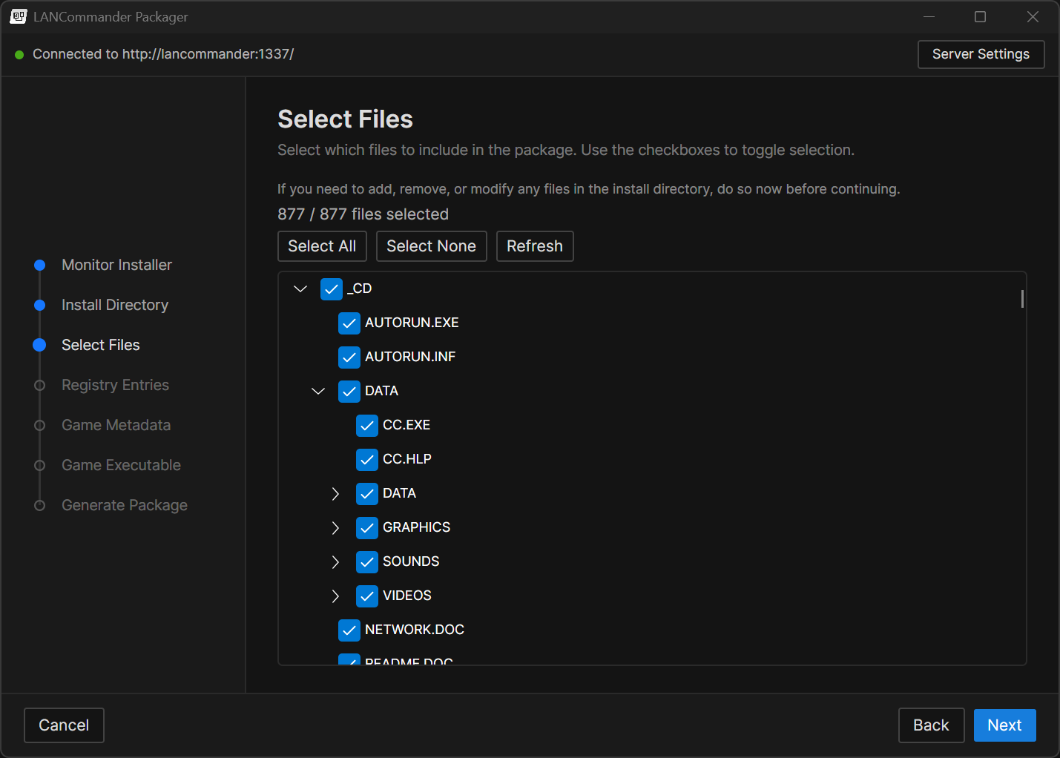Uncheck the NETWORK.DOC checkbox
The width and height of the screenshot is (1060, 758).
pyautogui.click(x=349, y=630)
